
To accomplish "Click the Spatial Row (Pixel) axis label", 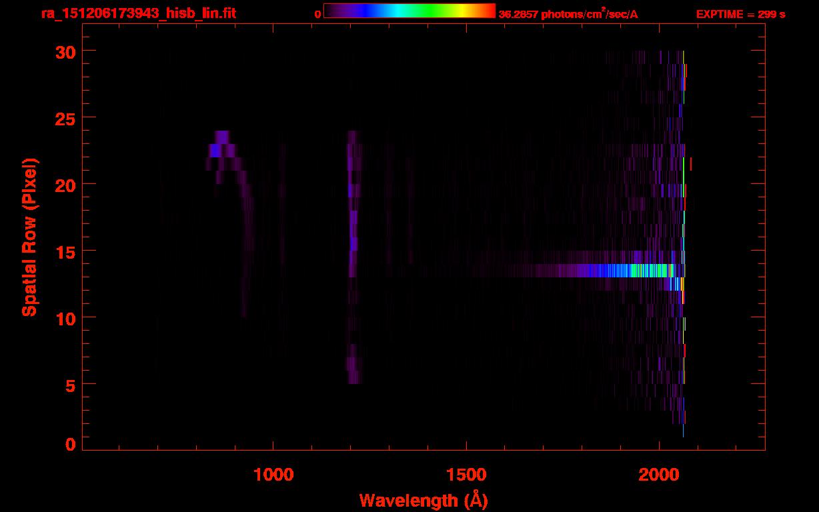I will [29, 237].
